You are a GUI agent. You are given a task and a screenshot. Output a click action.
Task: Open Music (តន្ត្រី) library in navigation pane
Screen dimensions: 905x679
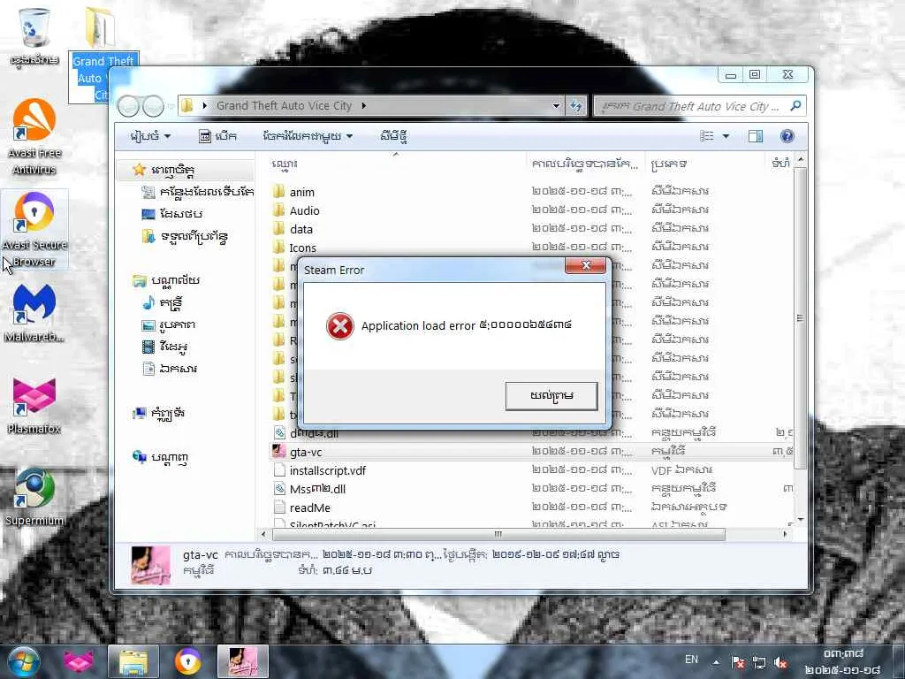click(x=163, y=302)
